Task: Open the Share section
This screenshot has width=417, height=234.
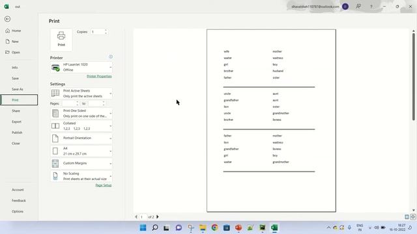Action: (16, 111)
